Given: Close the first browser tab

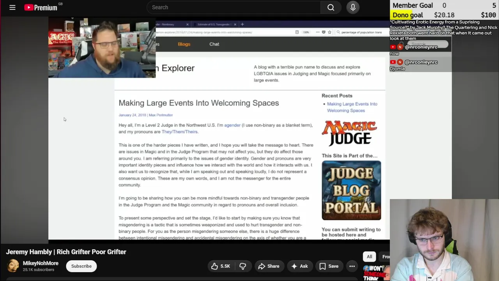Looking at the screenshot, I should (x=187, y=24).
